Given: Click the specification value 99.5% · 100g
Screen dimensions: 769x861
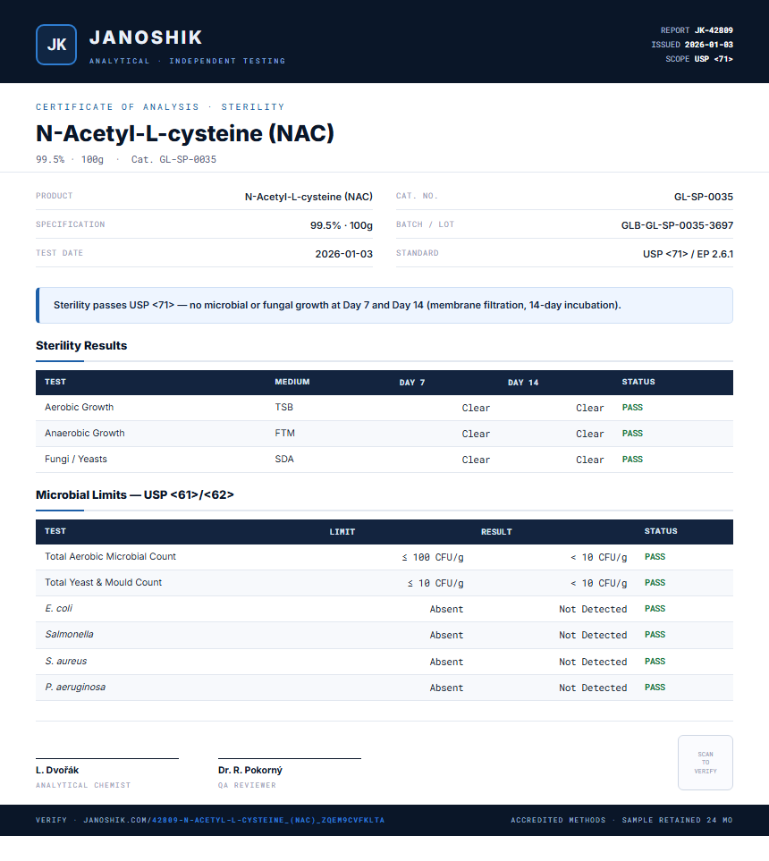Looking at the screenshot, I should (341, 225).
